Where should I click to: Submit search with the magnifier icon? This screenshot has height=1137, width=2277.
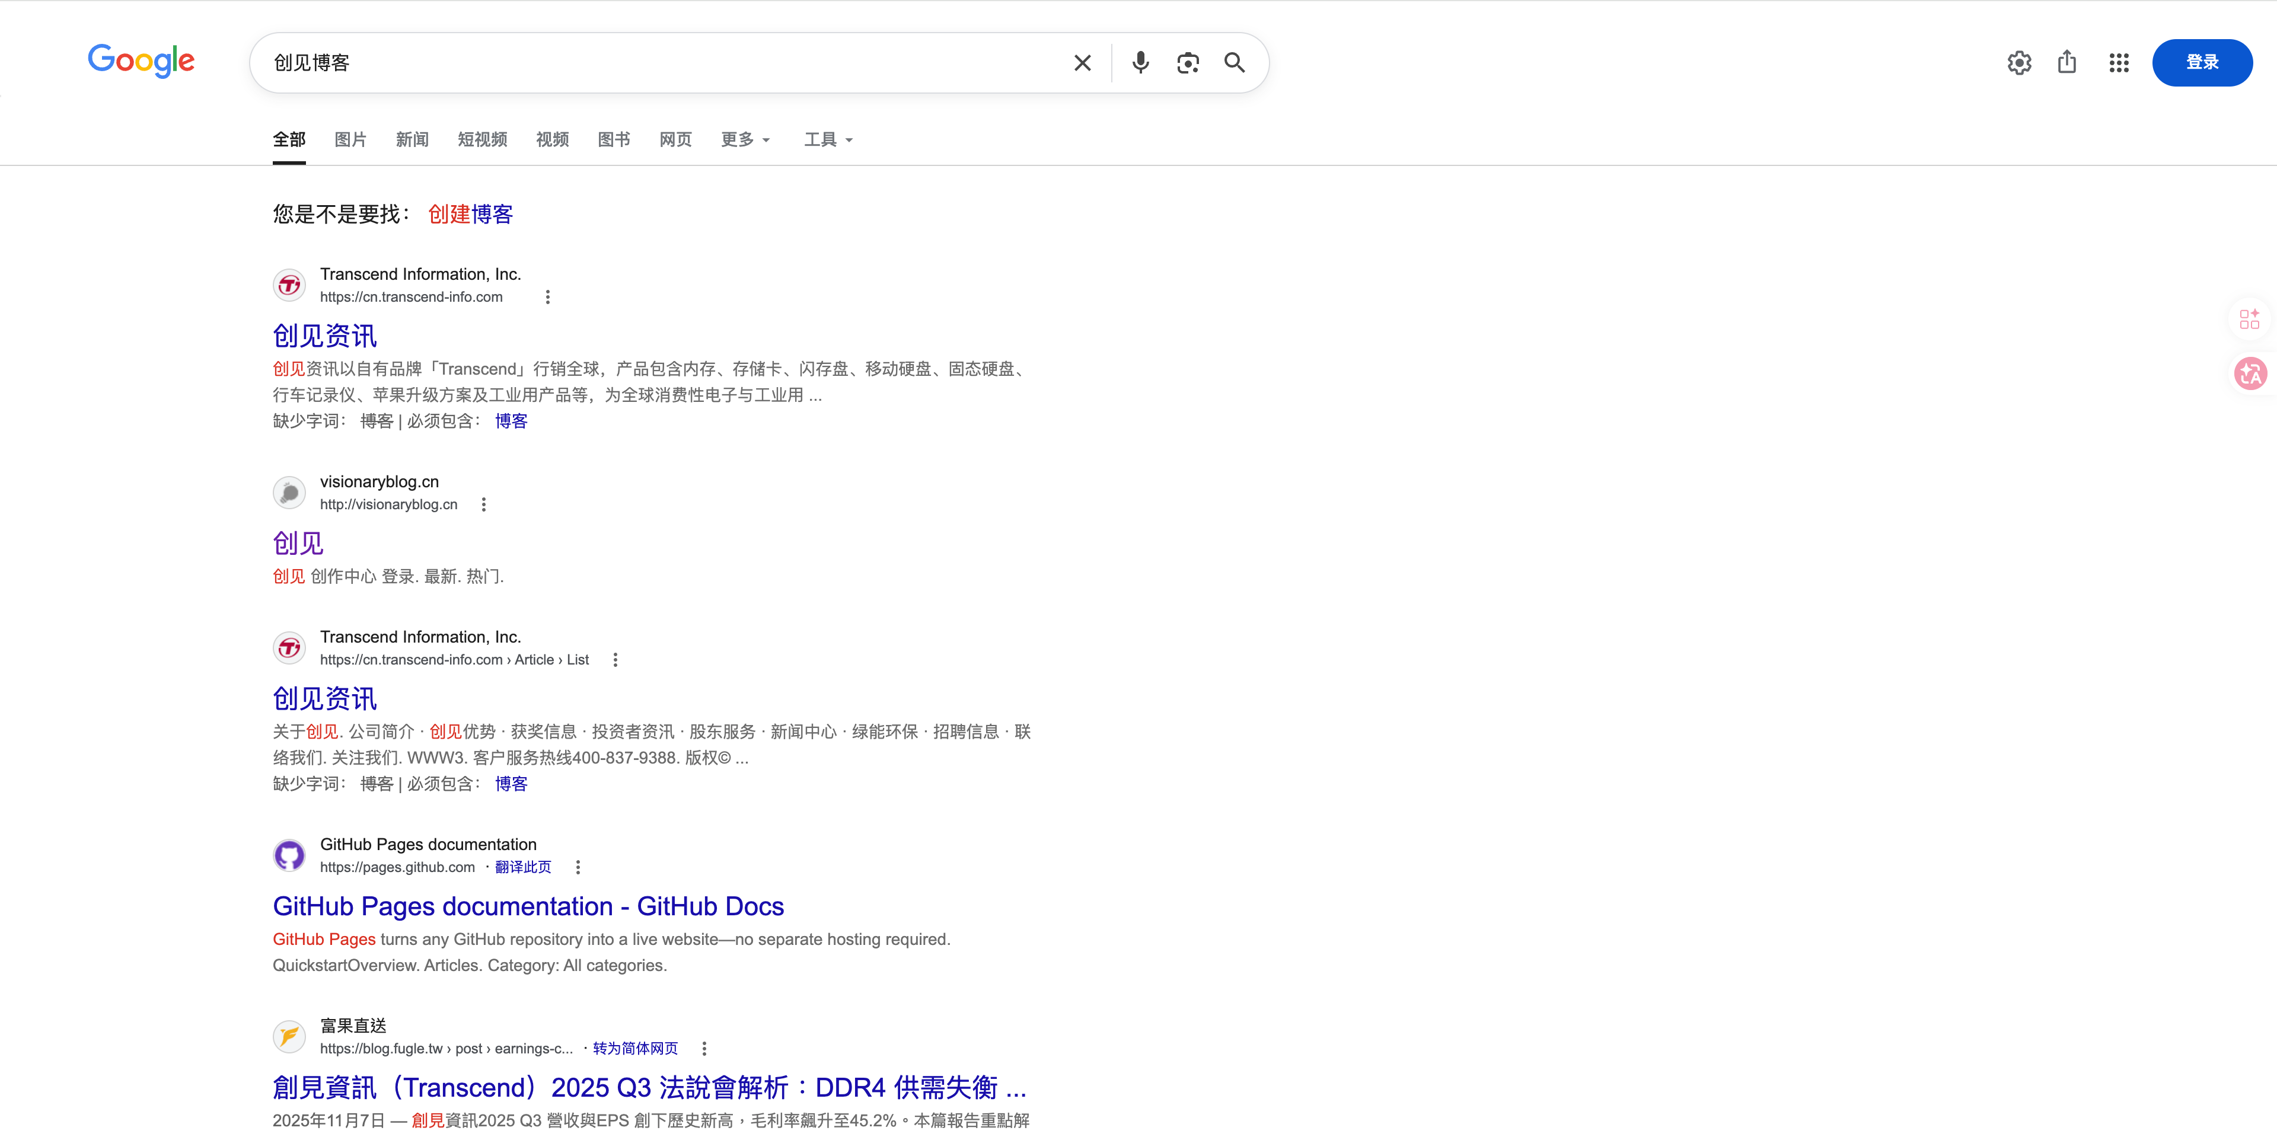pos(1234,63)
